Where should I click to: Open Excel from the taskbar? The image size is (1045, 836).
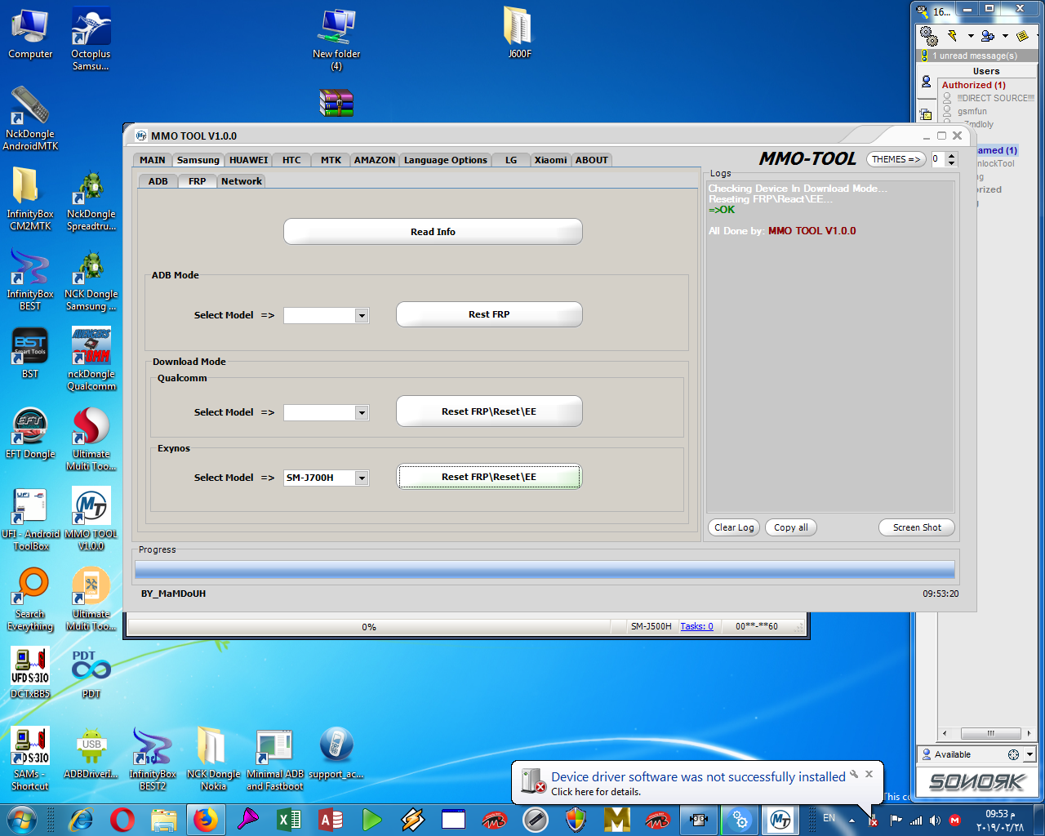tap(290, 819)
